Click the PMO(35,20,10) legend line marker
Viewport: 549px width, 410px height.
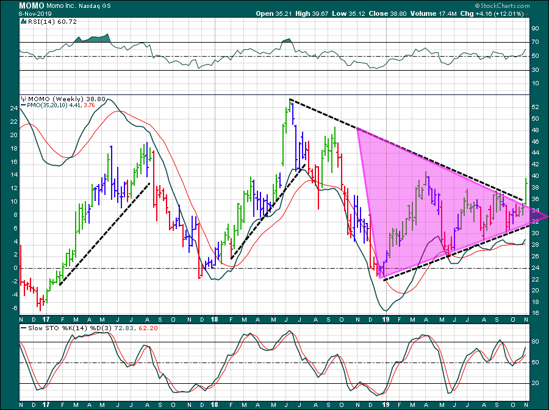23,105
